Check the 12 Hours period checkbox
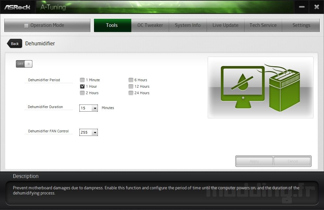Screen dimensions: 324x210 tap(131, 86)
